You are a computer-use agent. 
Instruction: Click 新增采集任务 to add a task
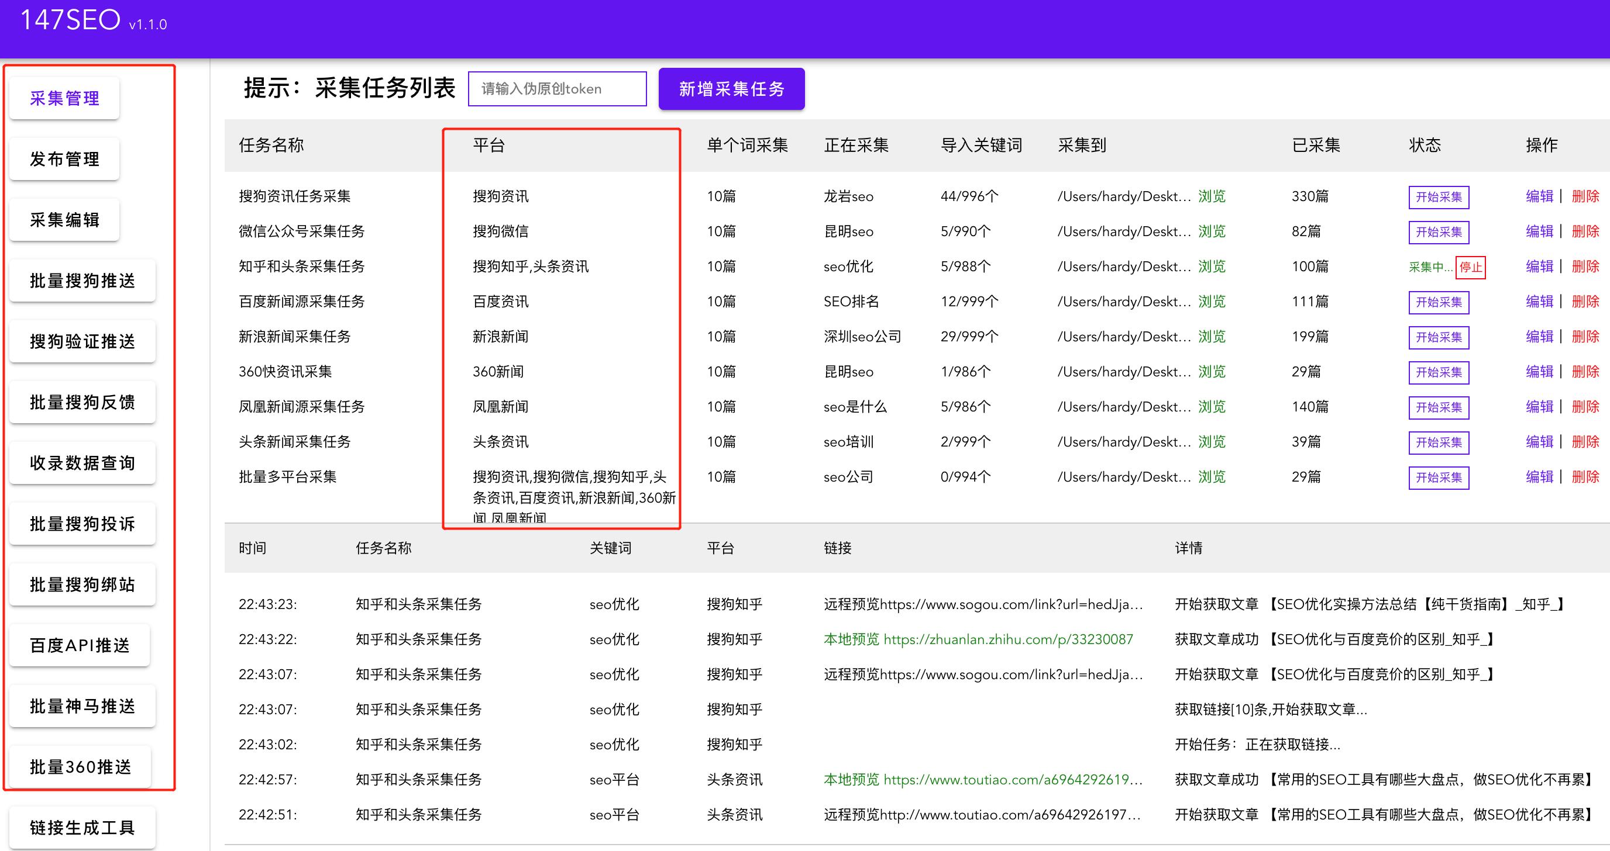(731, 89)
